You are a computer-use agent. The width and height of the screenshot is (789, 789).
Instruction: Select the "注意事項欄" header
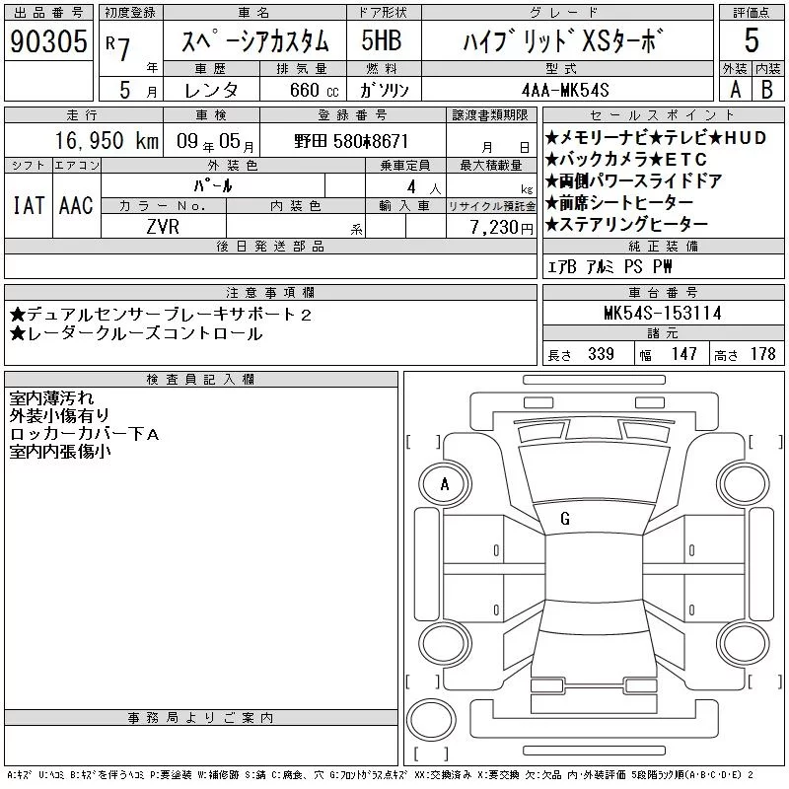coord(270,292)
